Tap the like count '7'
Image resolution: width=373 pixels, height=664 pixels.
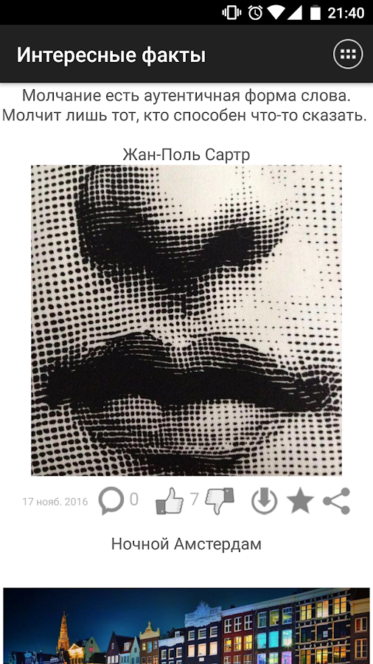(194, 499)
